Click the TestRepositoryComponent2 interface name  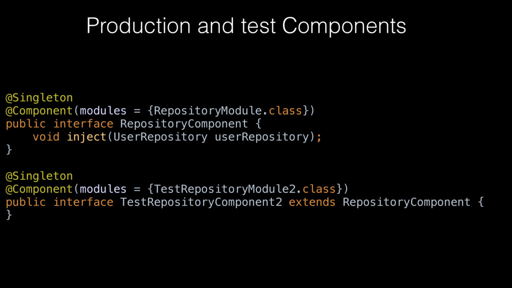coord(201,202)
